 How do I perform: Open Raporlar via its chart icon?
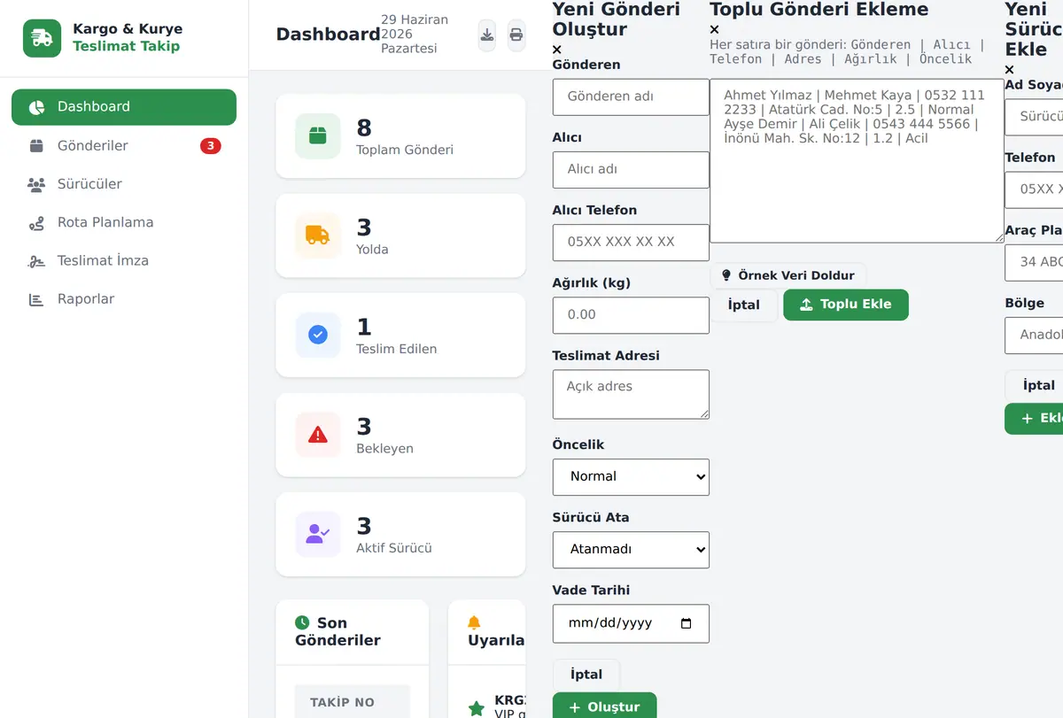[36, 299]
